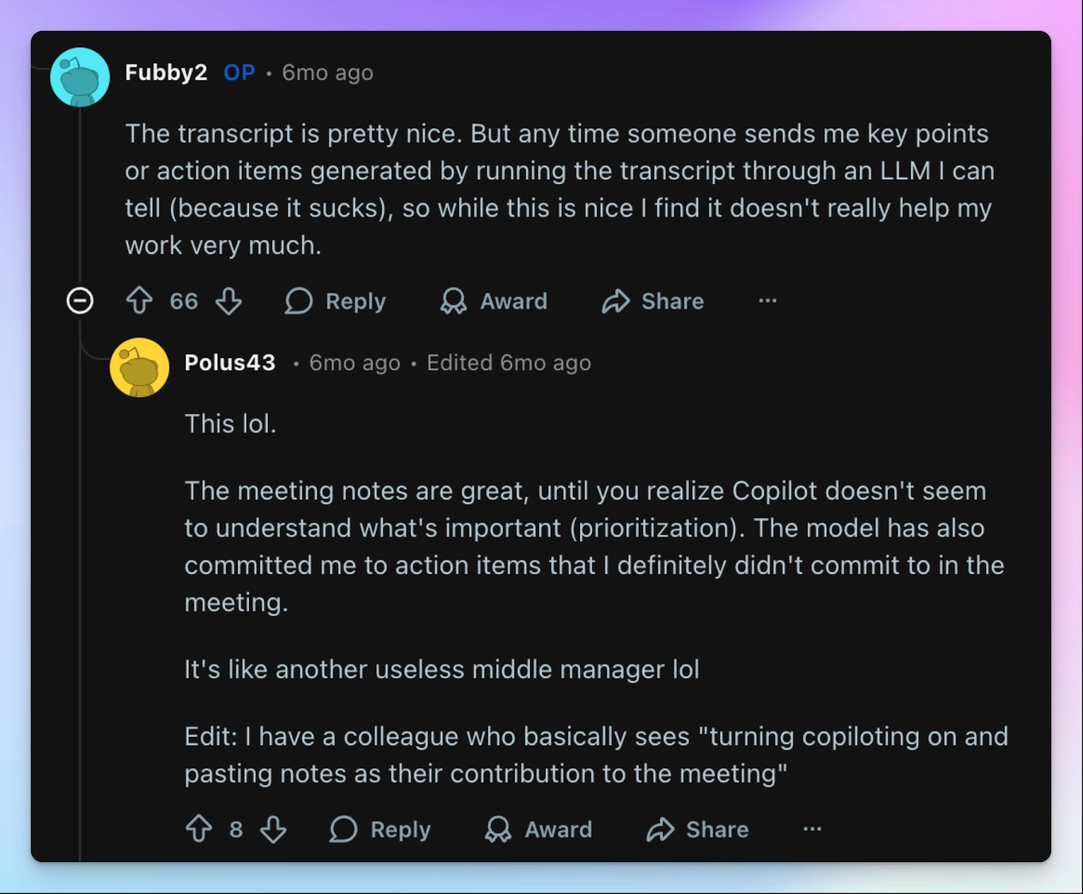Downvote Fubby2's comment
This screenshot has height=894, width=1083.
[229, 301]
